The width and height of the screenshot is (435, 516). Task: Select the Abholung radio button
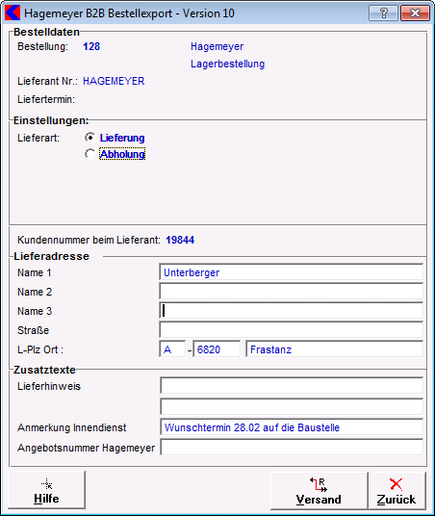(x=90, y=154)
